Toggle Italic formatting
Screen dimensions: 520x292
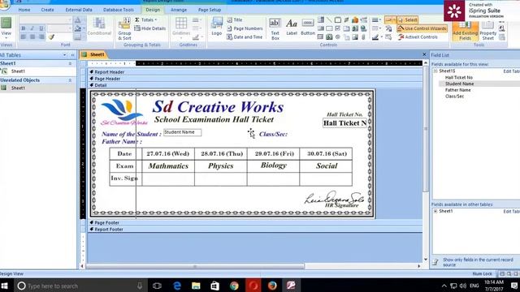[32, 28]
